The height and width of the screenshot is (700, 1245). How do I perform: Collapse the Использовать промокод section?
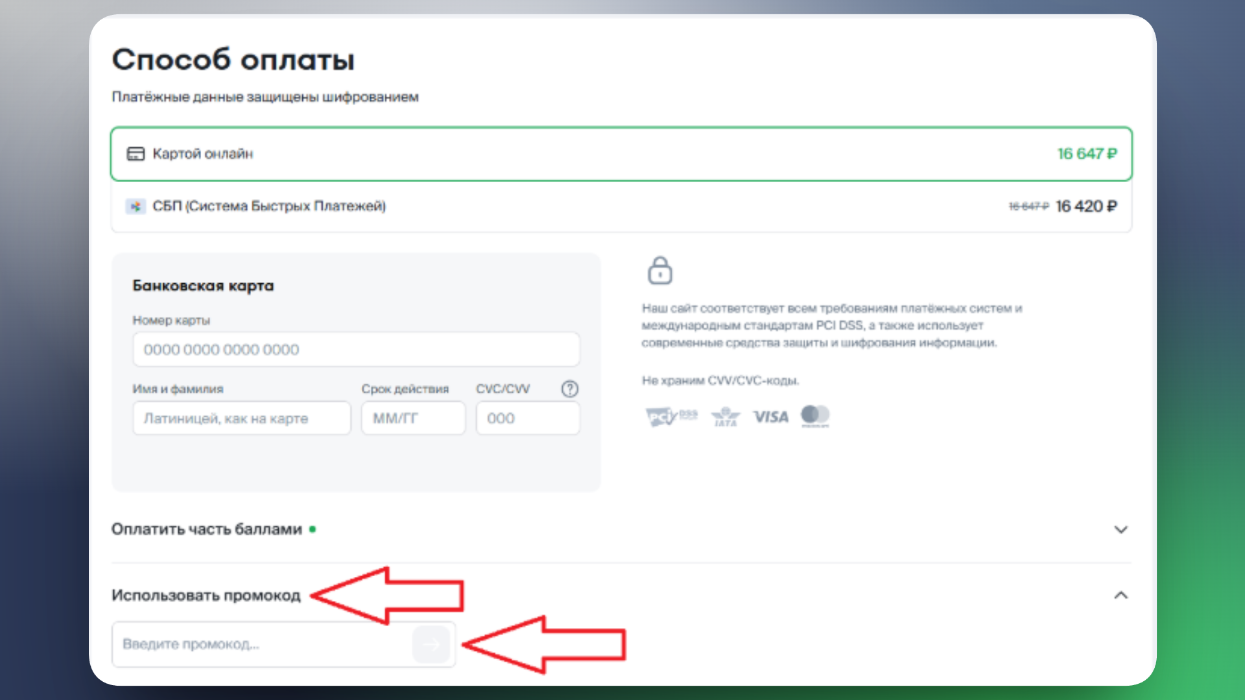coord(1120,595)
